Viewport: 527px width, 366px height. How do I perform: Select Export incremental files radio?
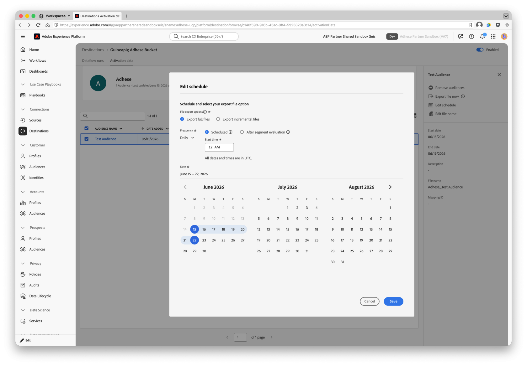218,119
